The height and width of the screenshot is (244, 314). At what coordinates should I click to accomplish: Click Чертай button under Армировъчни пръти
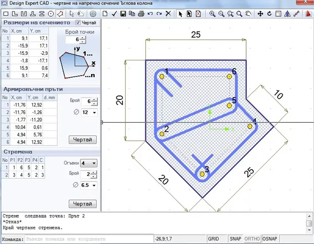click(82, 140)
